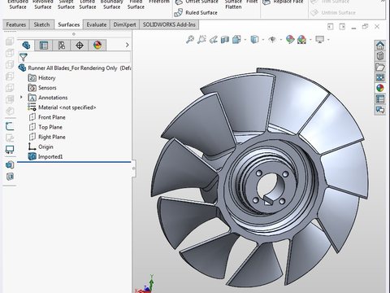390x293 pixels.
Task: Open the Evaluate ribbon tab
Action: click(97, 24)
